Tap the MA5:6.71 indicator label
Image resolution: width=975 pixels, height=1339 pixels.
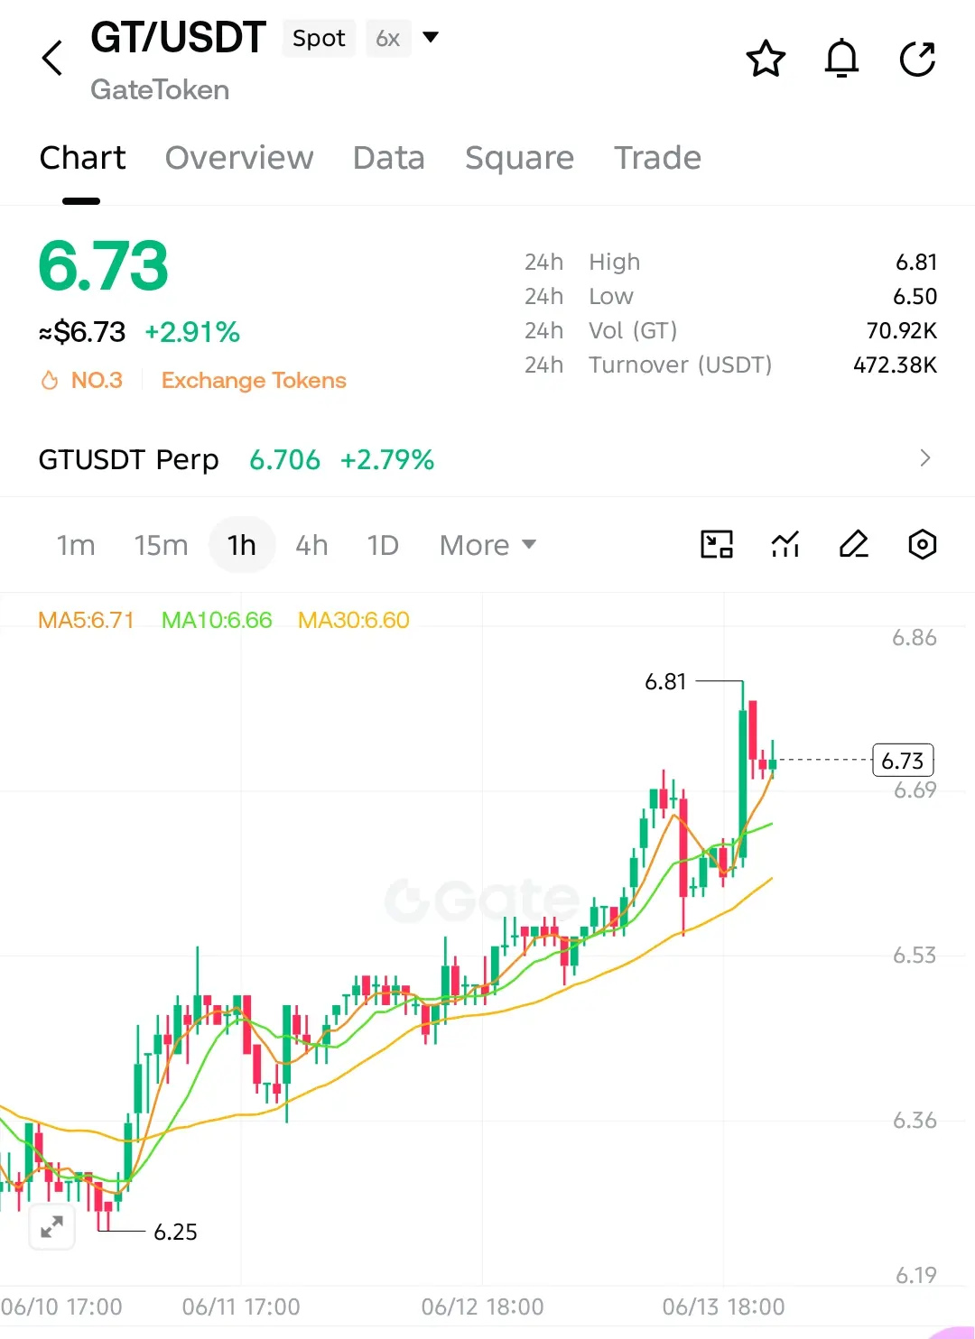[86, 620]
